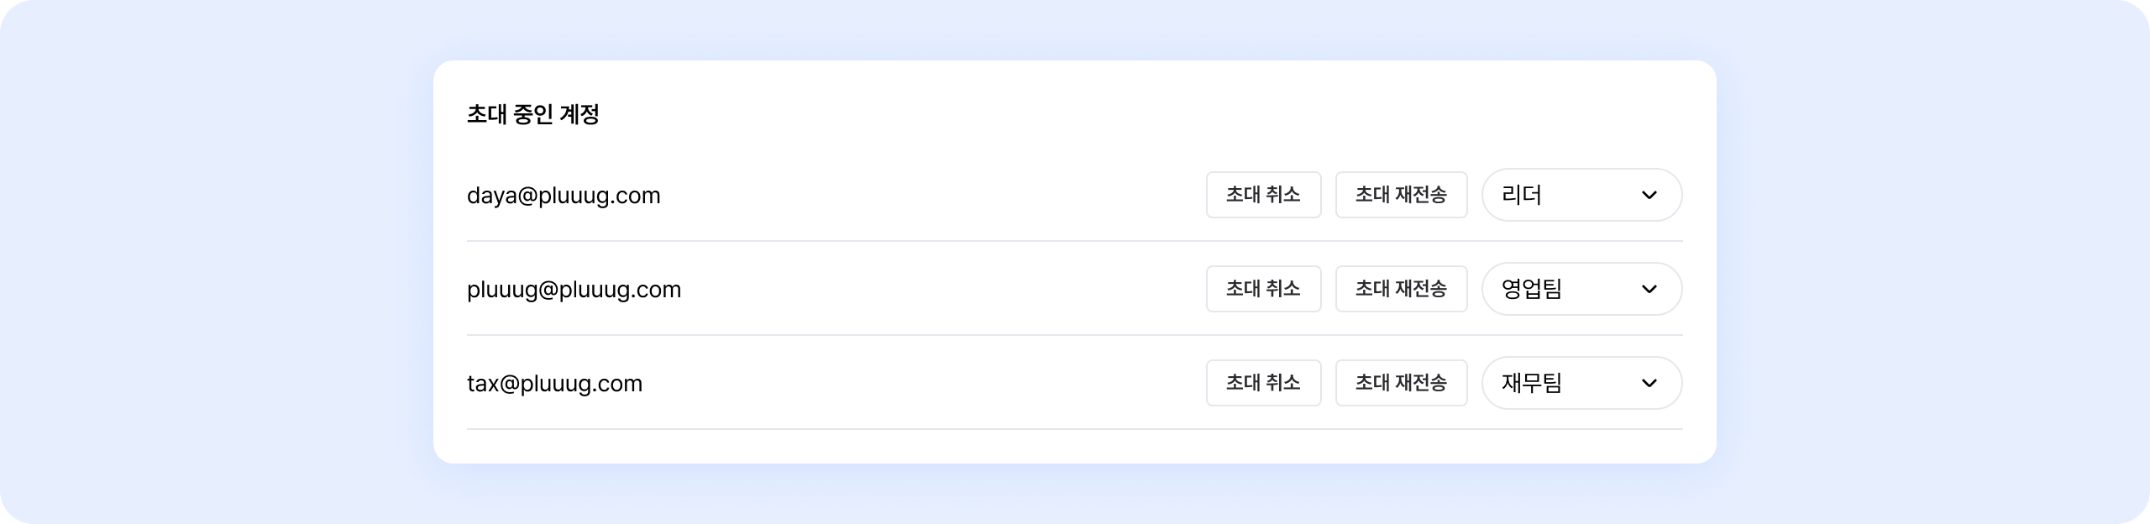Image resolution: width=2150 pixels, height=524 pixels.
Task: Open the 리더 role dropdown
Action: pyautogui.click(x=1581, y=195)
